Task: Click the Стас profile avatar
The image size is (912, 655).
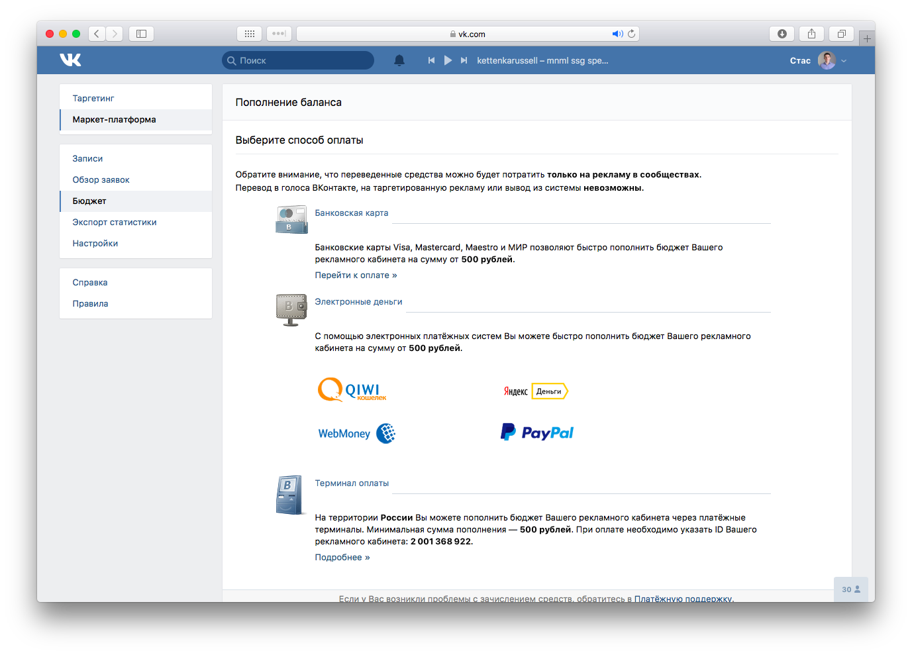Action: tap(827, 60)
